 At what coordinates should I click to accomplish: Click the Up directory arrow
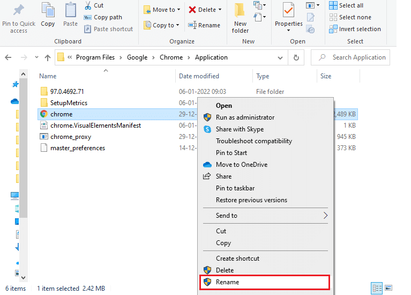(48, 57)
